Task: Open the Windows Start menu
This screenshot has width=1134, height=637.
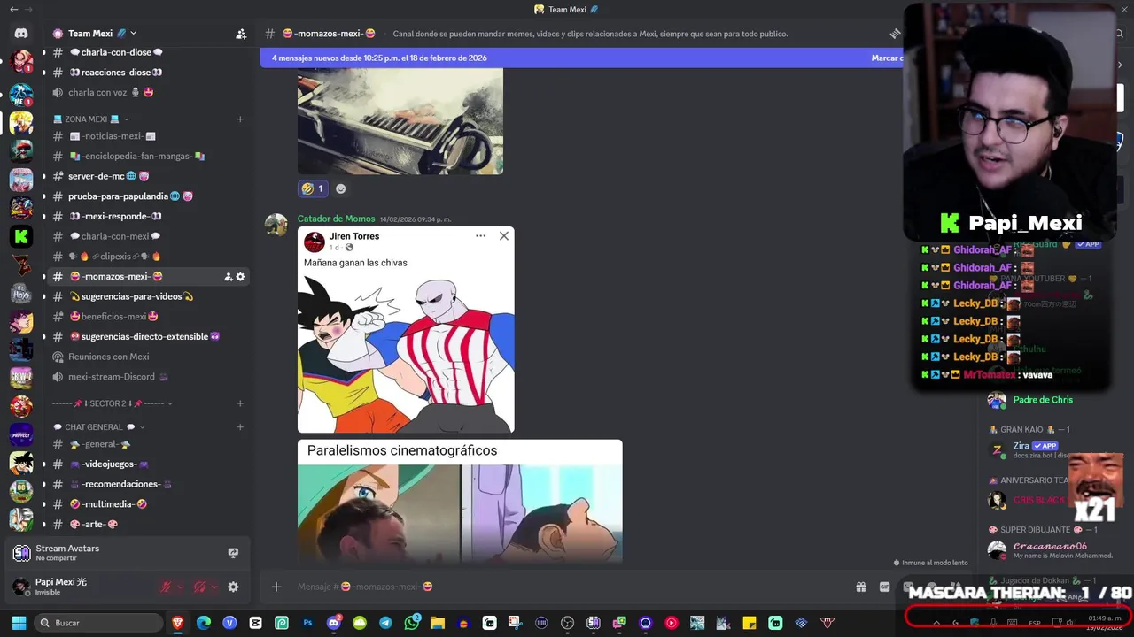Action: [19, 623]
